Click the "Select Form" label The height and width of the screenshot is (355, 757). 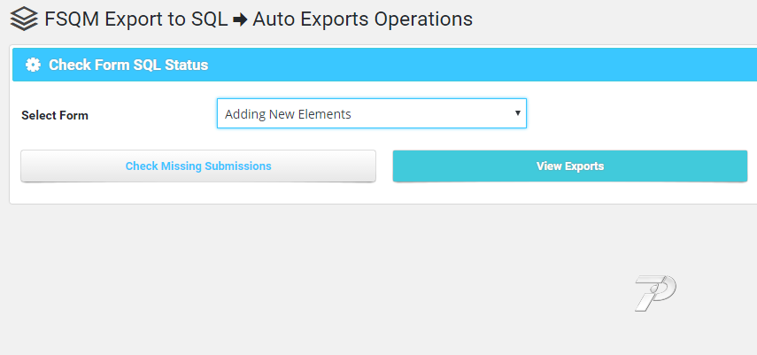tap(55, 115)
